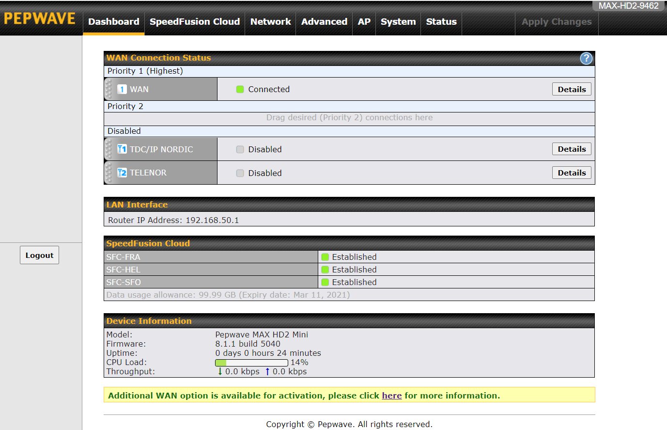Click the SFC-FRA profile name
The image size is (667, 430).
click(x=123, y=257)
